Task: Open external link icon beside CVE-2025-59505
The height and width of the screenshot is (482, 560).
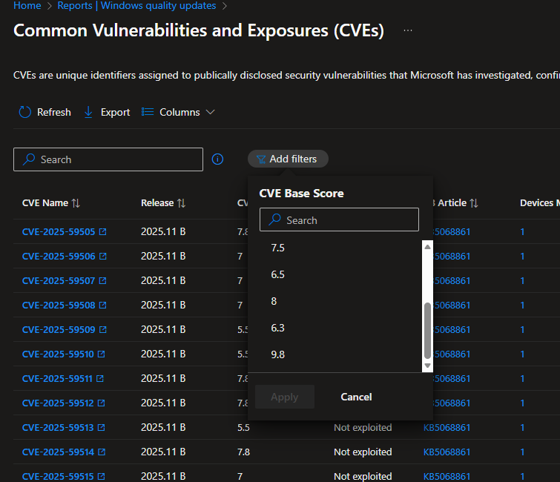Action: (x=103, y=232)
